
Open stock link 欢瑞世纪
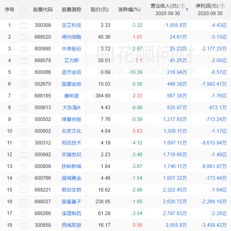tap(72, 154)
